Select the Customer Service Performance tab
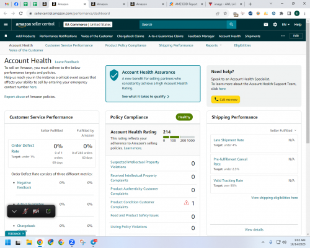This screenshot has height=248, width=310. (69, 45)
